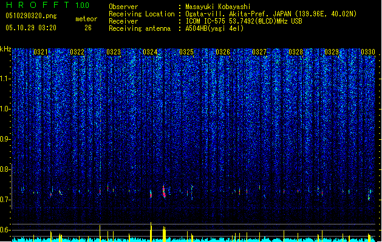
Task: Click the 0.6 kHz axis label
Action: 5,230
